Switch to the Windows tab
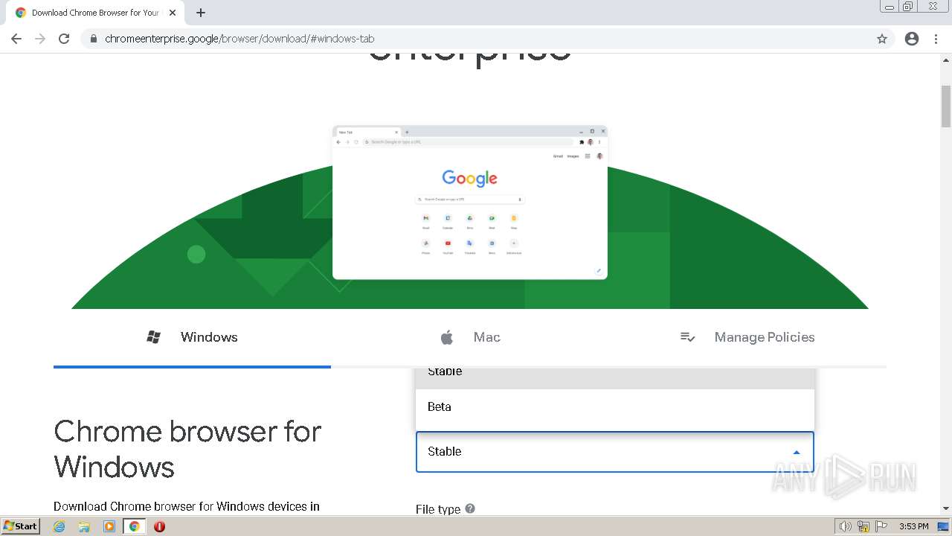 (192, 337)
